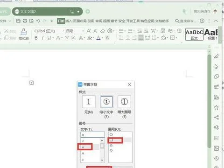Click the 查找命令 search box
This screenshot has width=224, height=168.
(x=186, y=21)
